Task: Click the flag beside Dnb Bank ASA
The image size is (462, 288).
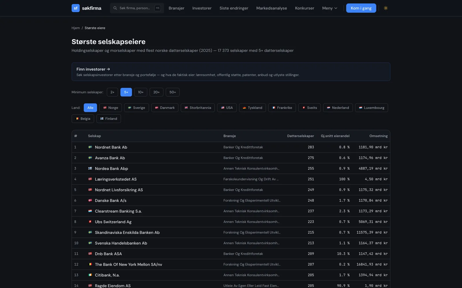Action: 90,254
